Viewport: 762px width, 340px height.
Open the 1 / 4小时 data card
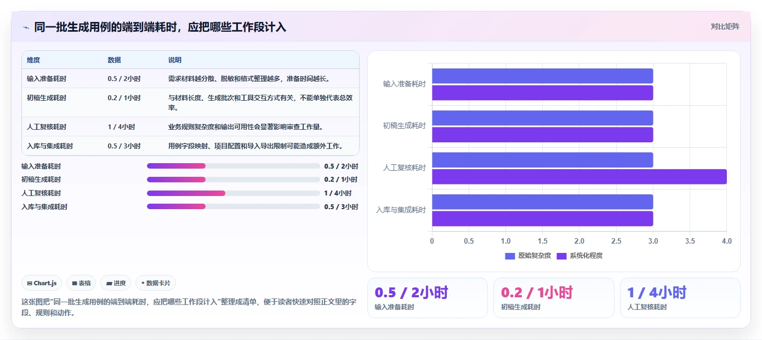coord(680,298)
